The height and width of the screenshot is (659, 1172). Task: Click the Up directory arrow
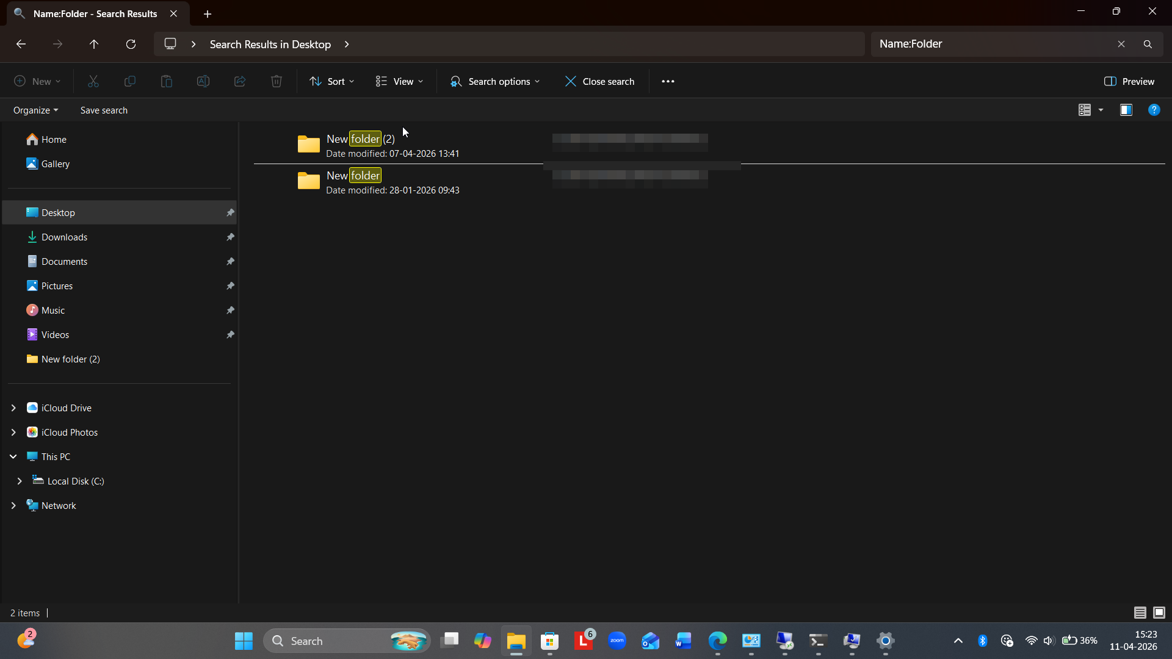coord(94,44)
